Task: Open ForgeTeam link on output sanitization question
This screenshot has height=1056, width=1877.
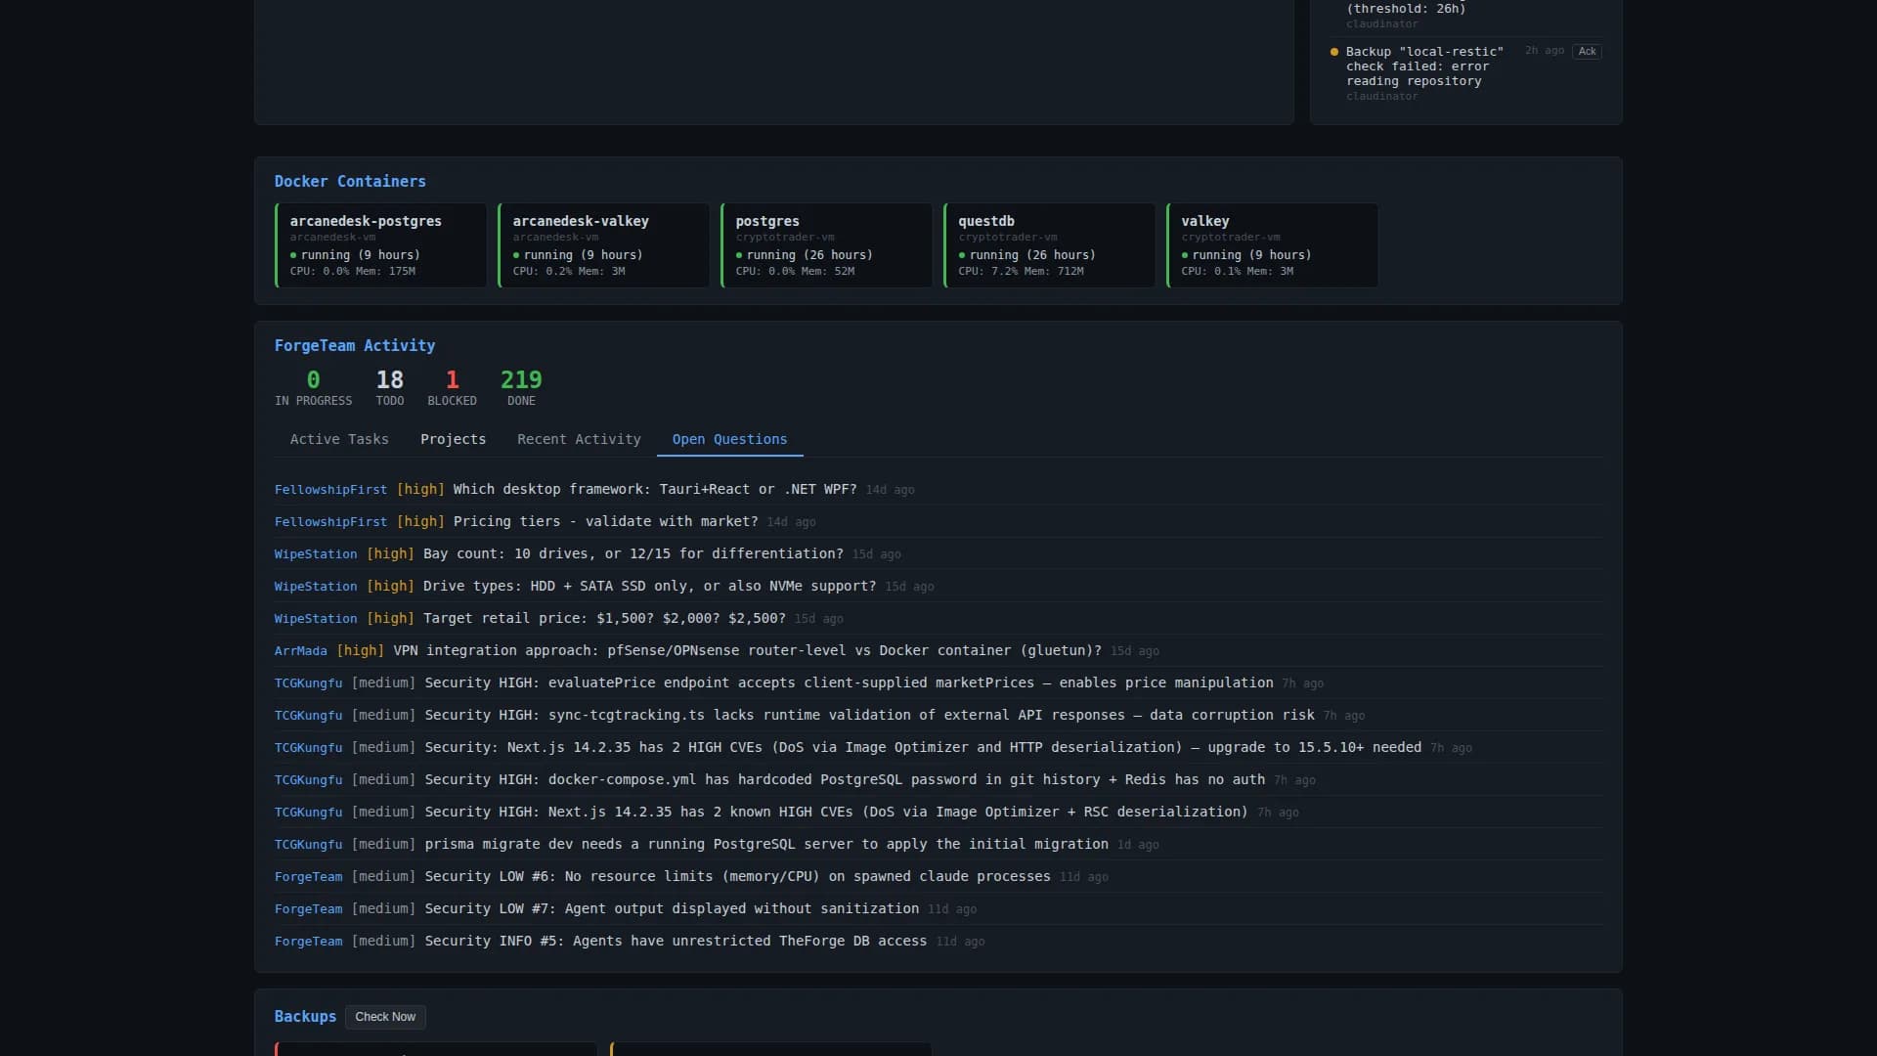Action: (x=308, y=908)
